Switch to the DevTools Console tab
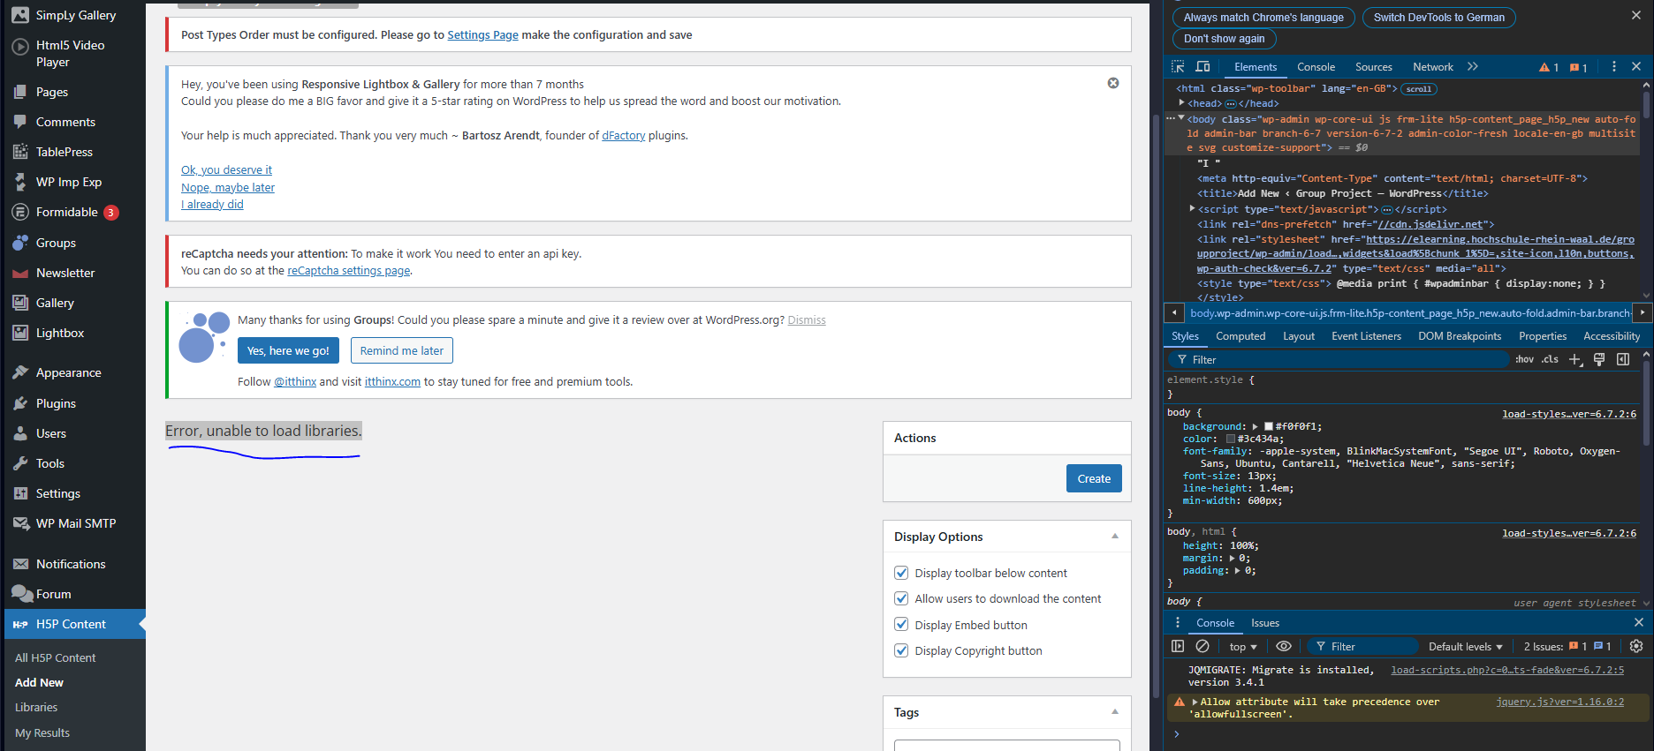1654x751 pixels. click(1316, 67)
